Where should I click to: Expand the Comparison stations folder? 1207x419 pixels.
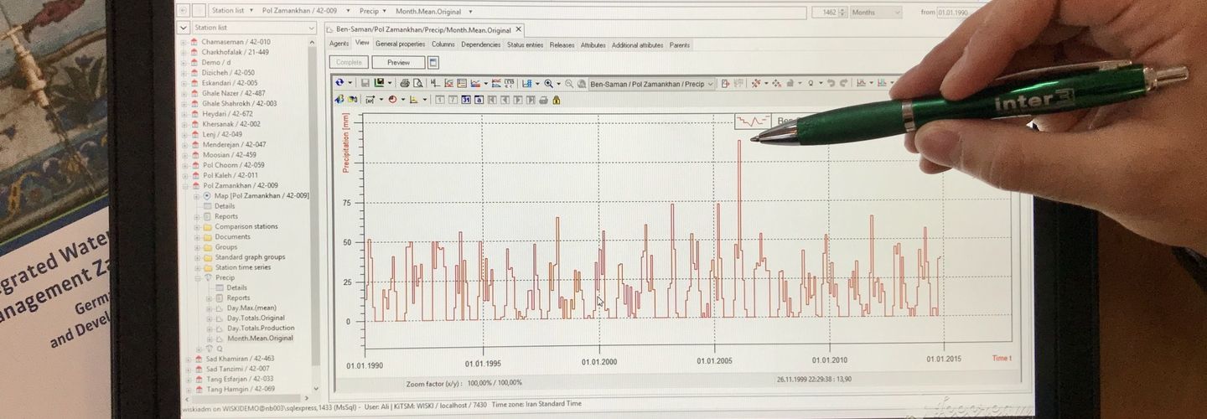click(x=198, y=226)
